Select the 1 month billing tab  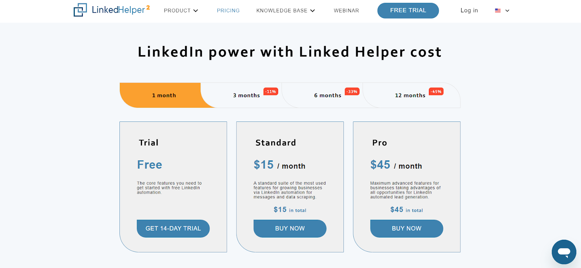164,95
